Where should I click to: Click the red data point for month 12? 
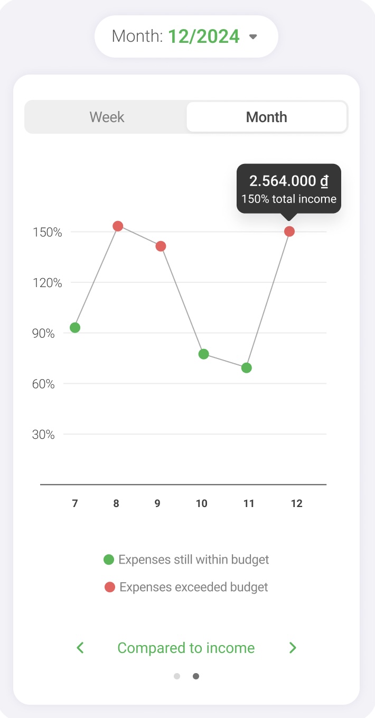(289, 232)
